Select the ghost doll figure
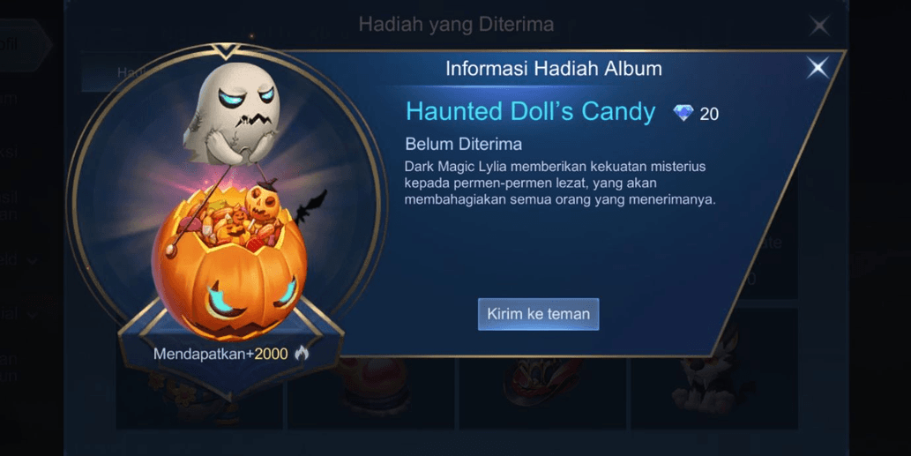 click(x=232, y=114)
